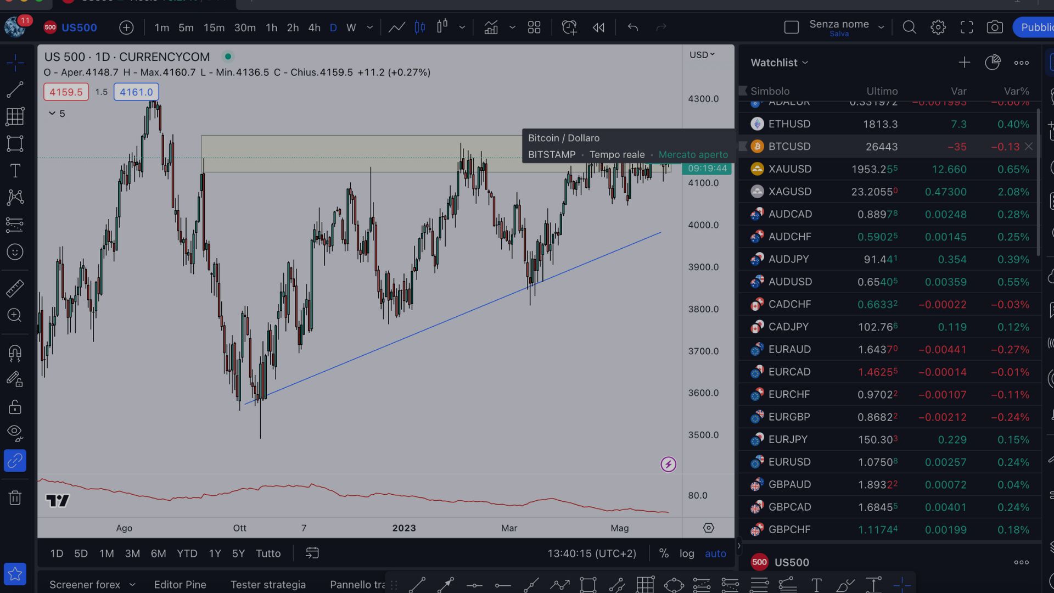1054x593 pixels.
Task: Select the YTD date range
Action: (x=187, y=553)
